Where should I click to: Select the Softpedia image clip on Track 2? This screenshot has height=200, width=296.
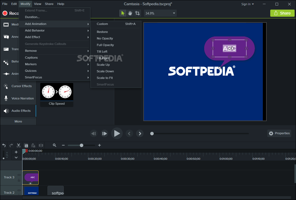tap(31, 191)
